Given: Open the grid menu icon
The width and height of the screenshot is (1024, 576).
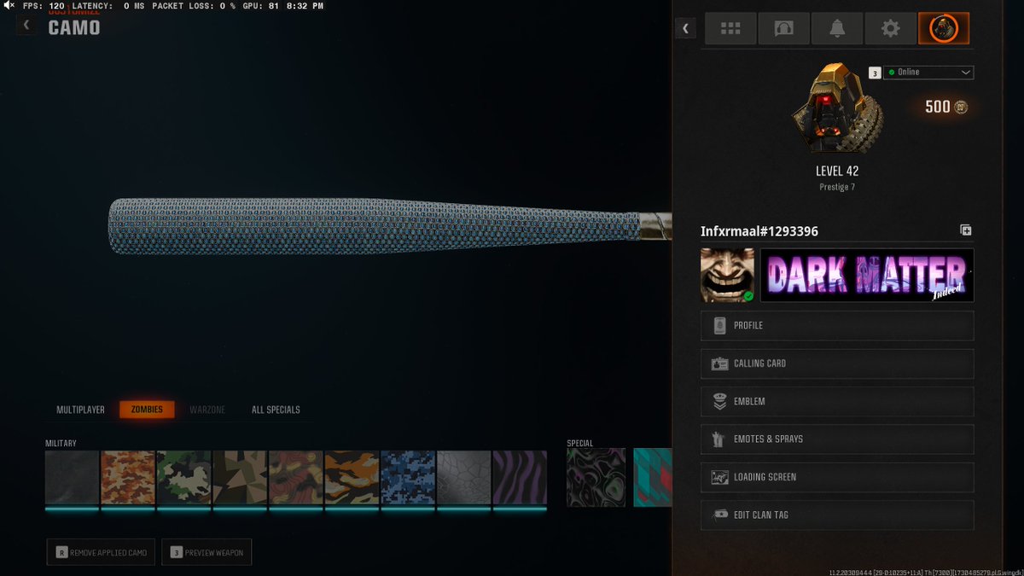Looking at the screenshot, I should pyautogui.click(x=730, y=29).
